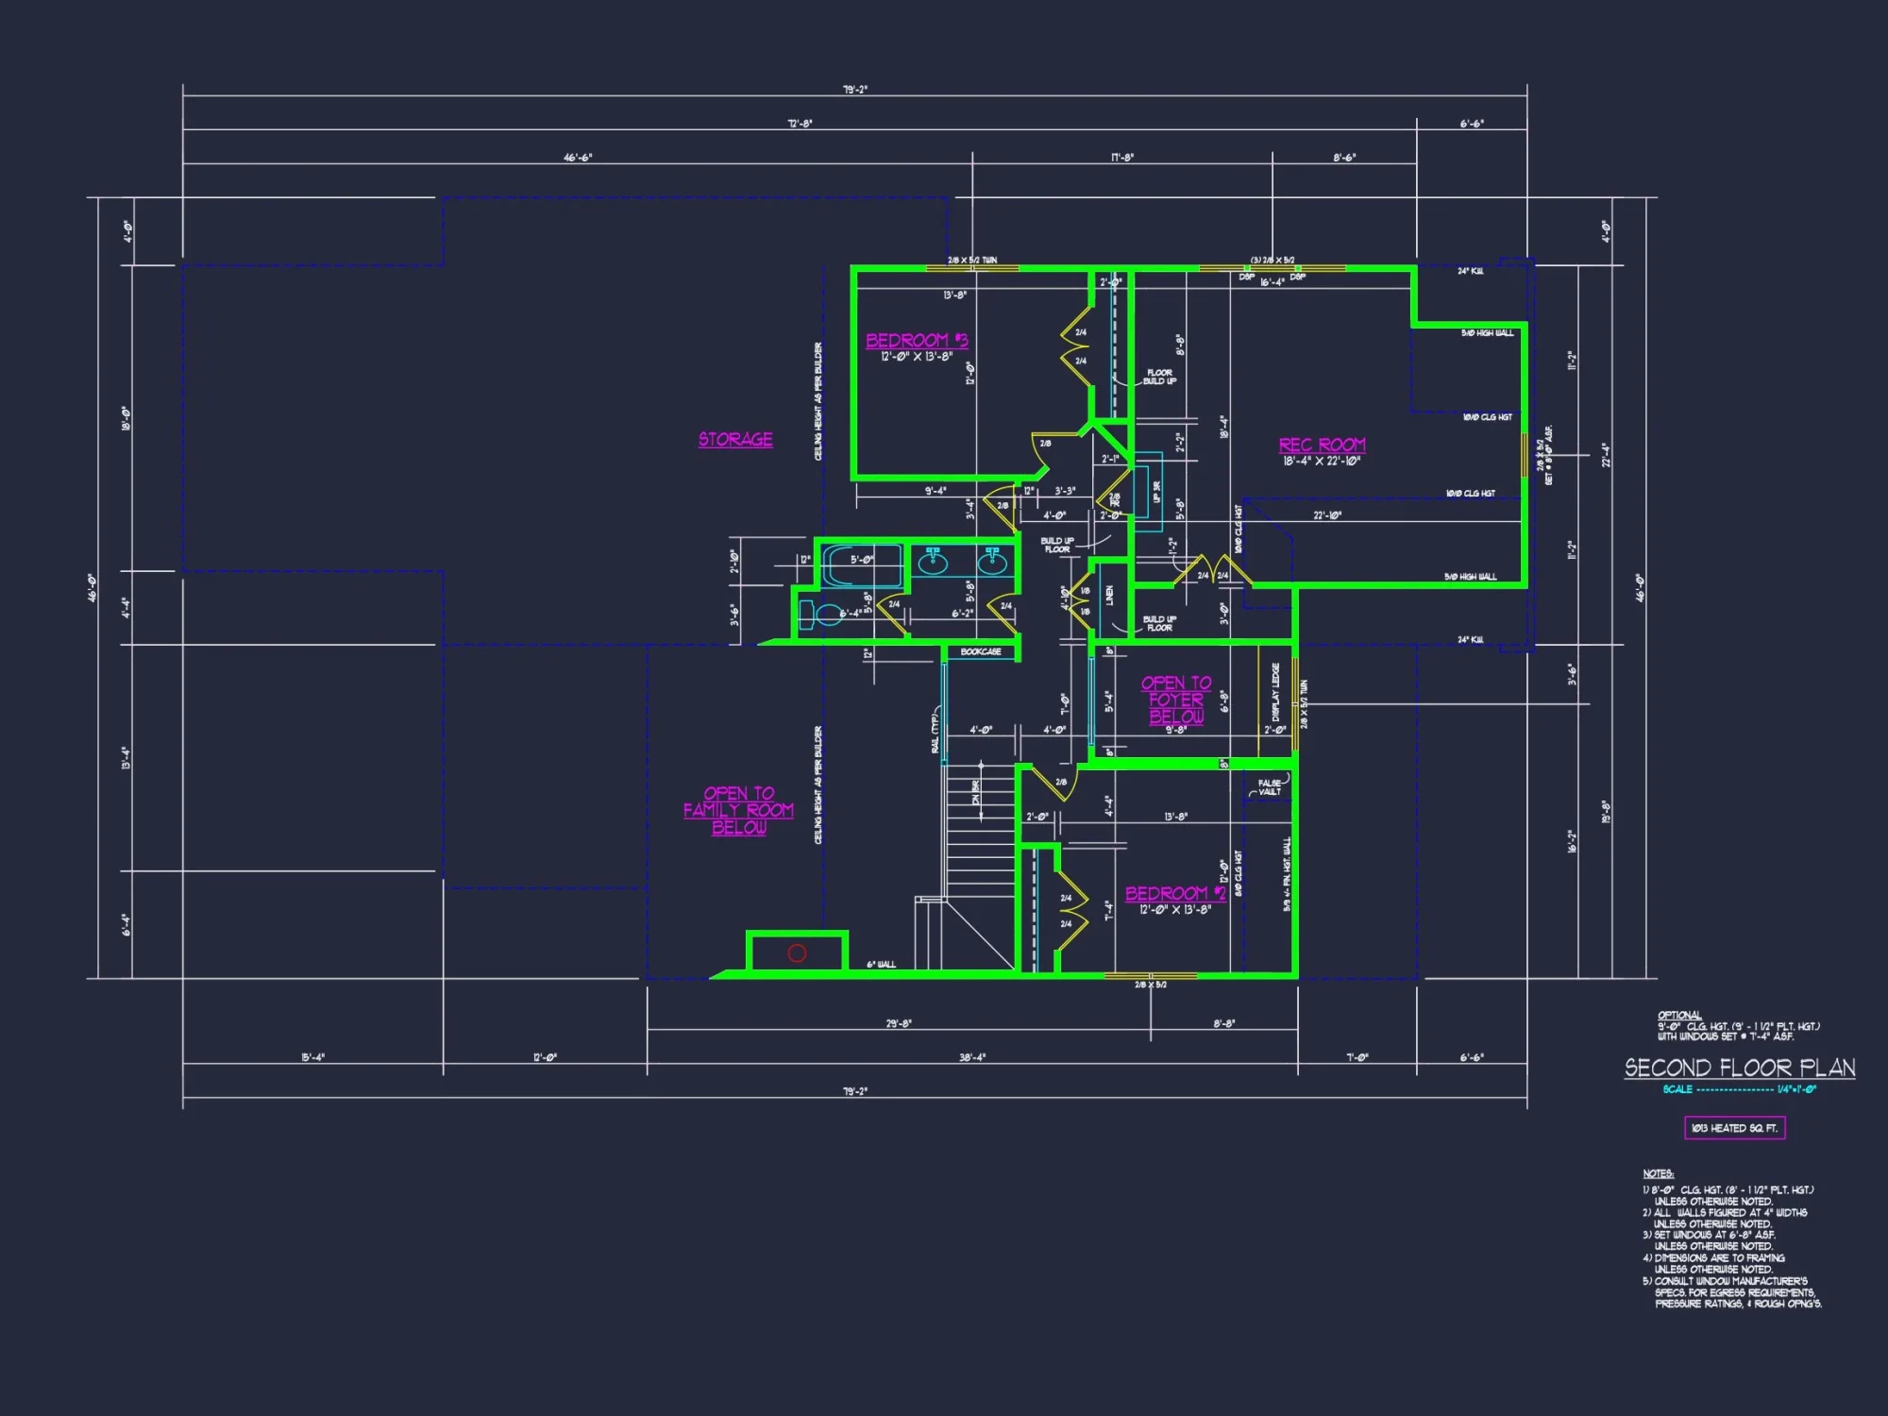Image resolution: width=1888 pixels, height=1416 pixels.
Task: Select the 1013 HEATED SQ FT box
Action: click(1737, 1126)
